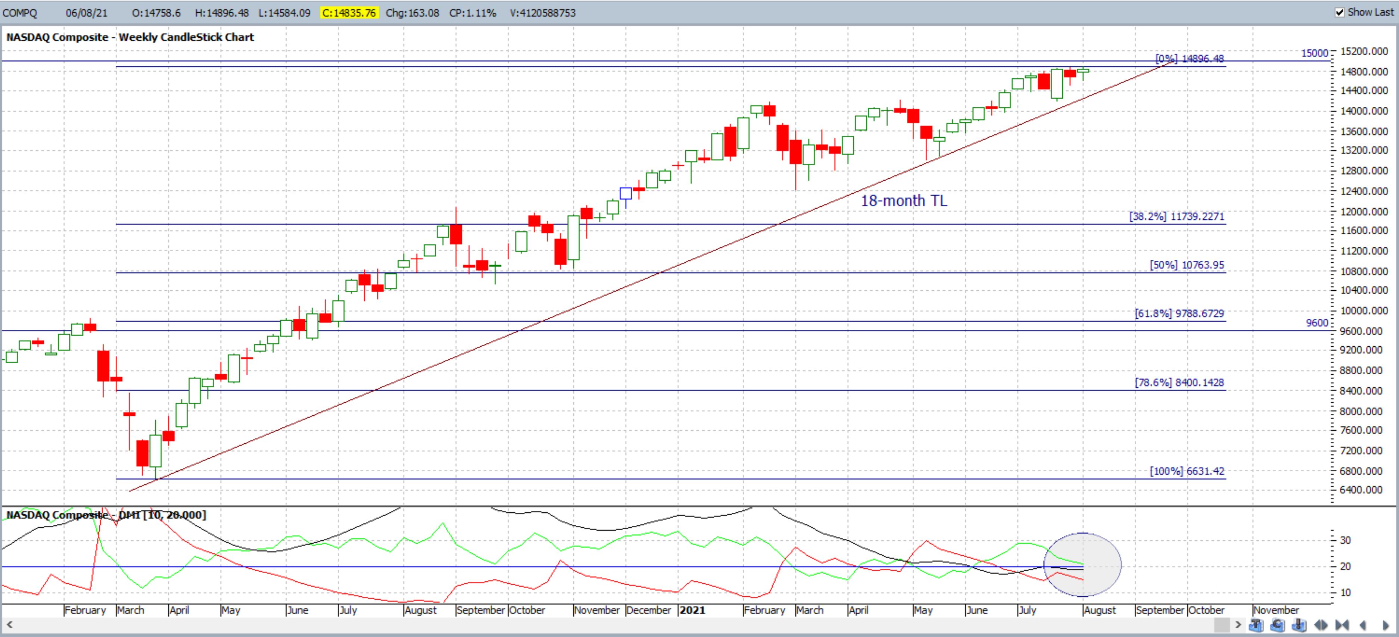Image resolution: width=1399 pixels, height=637 pixels.
Task: Click the shaded ellipse on DMI panel
Action: click(1082, 565)
